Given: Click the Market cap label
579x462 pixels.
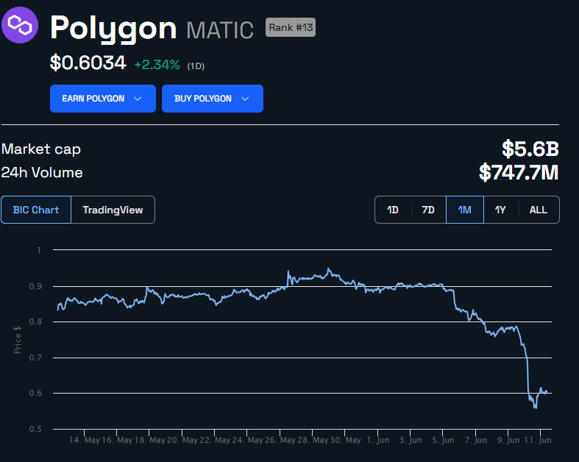Looking at the screenshot, I should coord(41,149).
